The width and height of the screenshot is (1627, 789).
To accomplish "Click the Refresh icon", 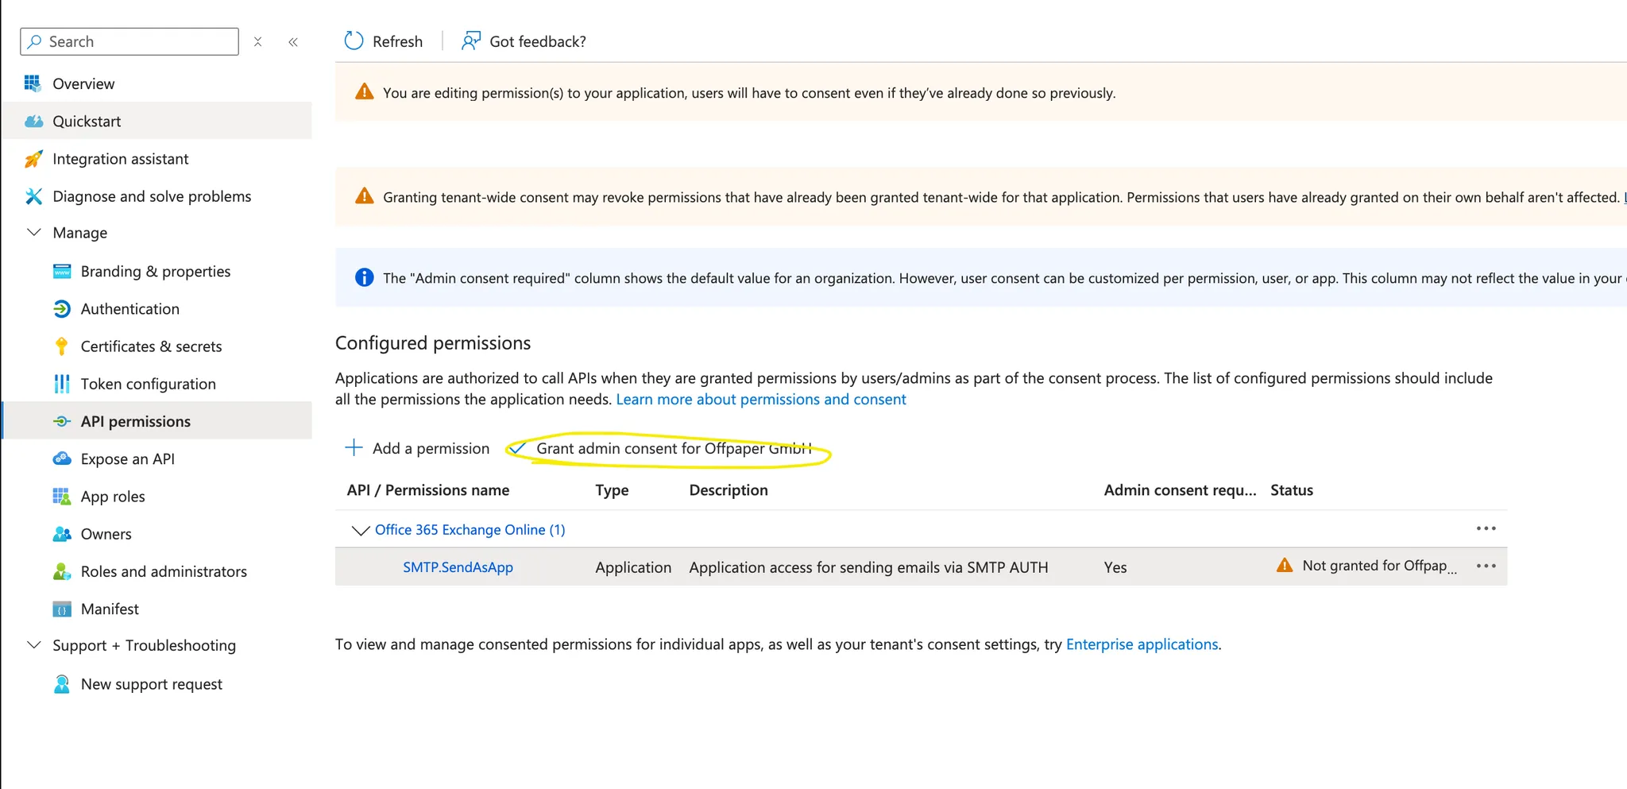I will pos(354,41).
